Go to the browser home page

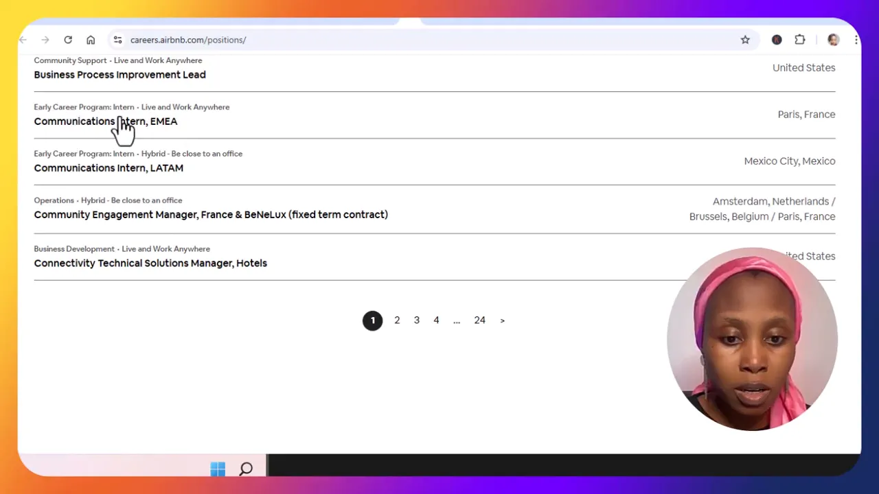point(91,40)
